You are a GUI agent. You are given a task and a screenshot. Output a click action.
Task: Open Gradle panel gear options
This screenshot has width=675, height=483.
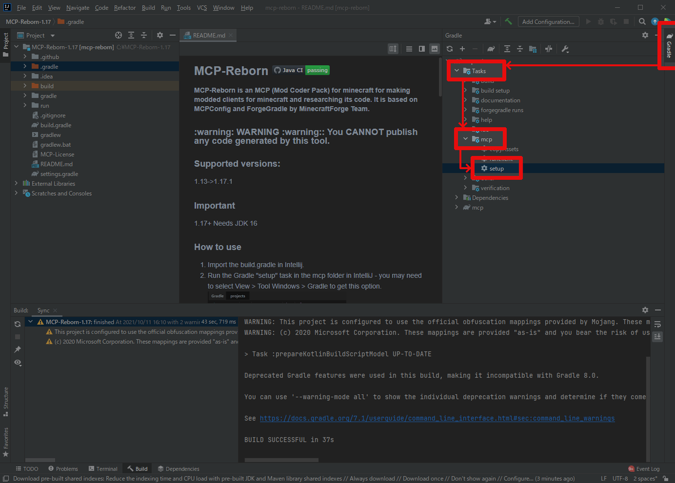(645, 35)
